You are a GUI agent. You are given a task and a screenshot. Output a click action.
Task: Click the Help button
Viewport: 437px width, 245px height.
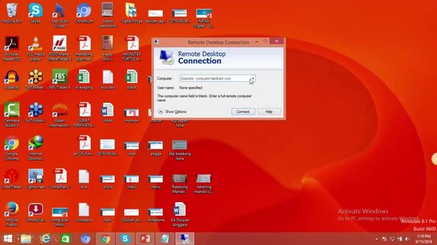(269, 112)
